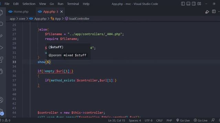The height and width of the screenshot is (123, 220).
Task: Open errors and warnings status indicator
Action: click(x=5, y=120)
